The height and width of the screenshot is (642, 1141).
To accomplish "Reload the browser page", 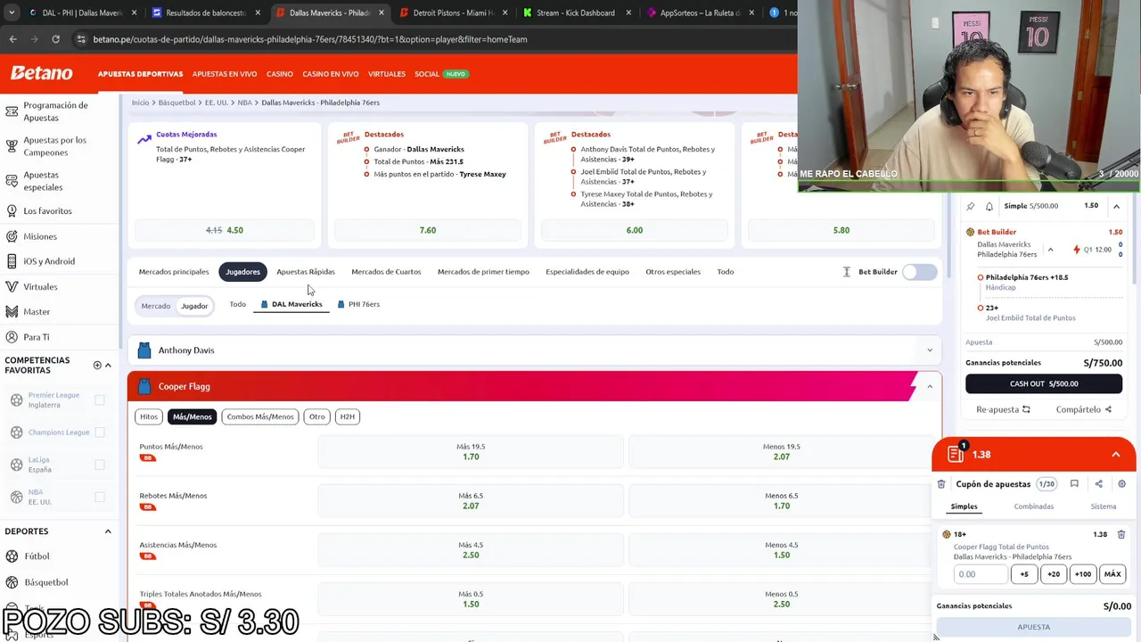I will (x=55, y=39).
